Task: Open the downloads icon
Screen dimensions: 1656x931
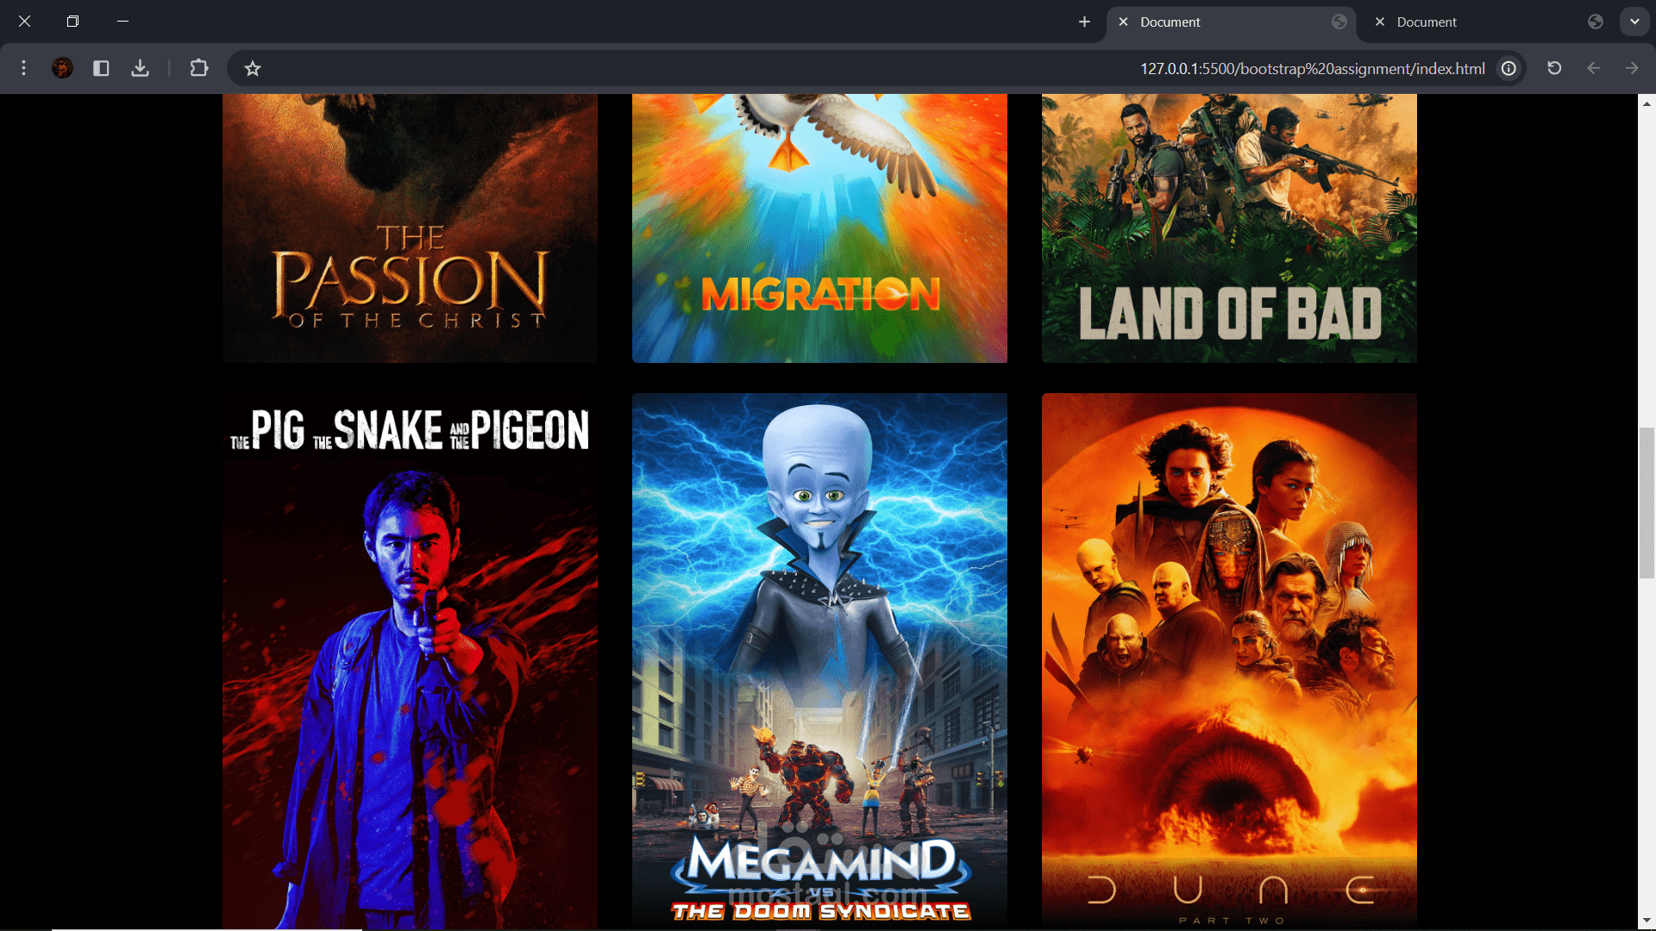Action: [140, 68]
